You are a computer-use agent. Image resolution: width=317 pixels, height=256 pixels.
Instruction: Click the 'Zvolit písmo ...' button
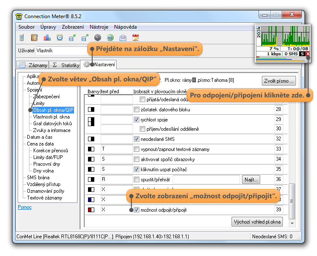[279, 81]
